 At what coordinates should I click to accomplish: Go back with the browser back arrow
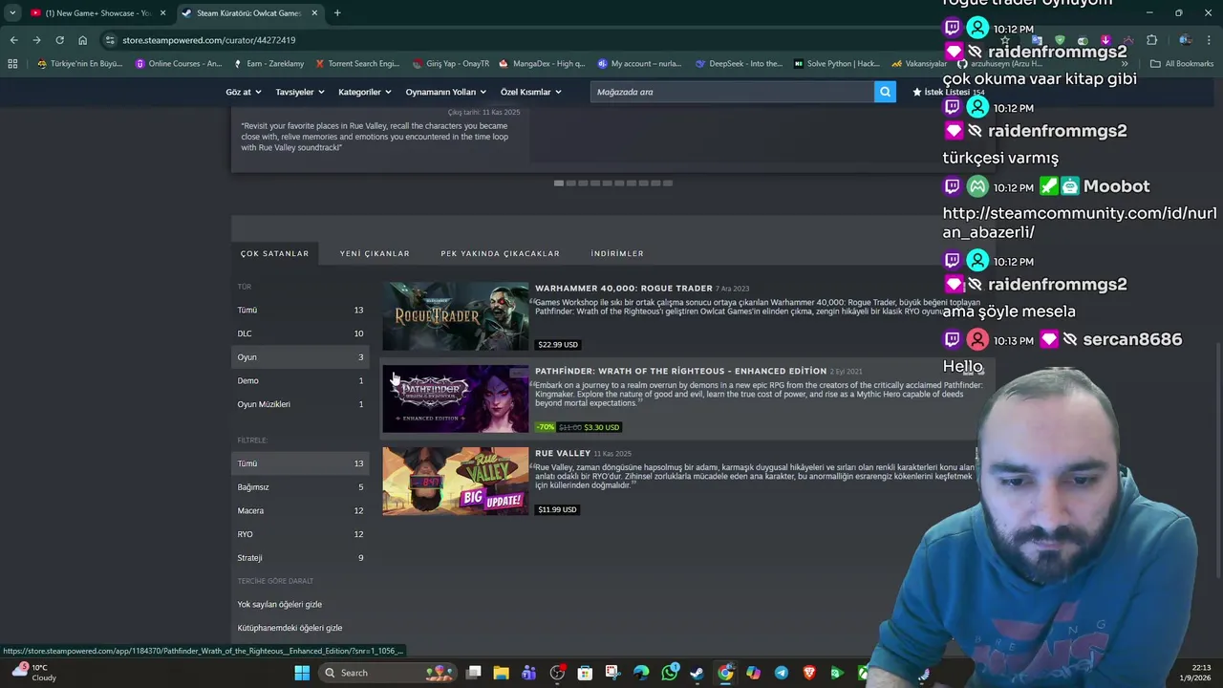(x=13, y=40)
